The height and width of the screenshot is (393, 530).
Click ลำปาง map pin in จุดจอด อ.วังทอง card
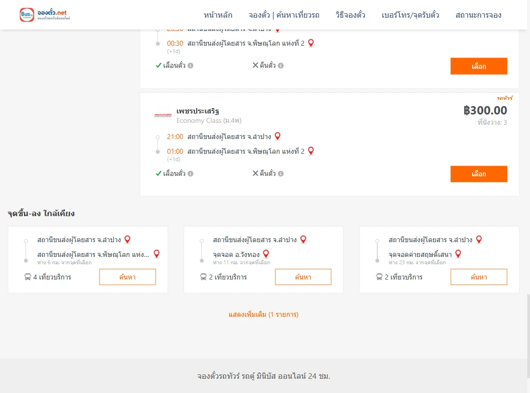tap(303, 239)
